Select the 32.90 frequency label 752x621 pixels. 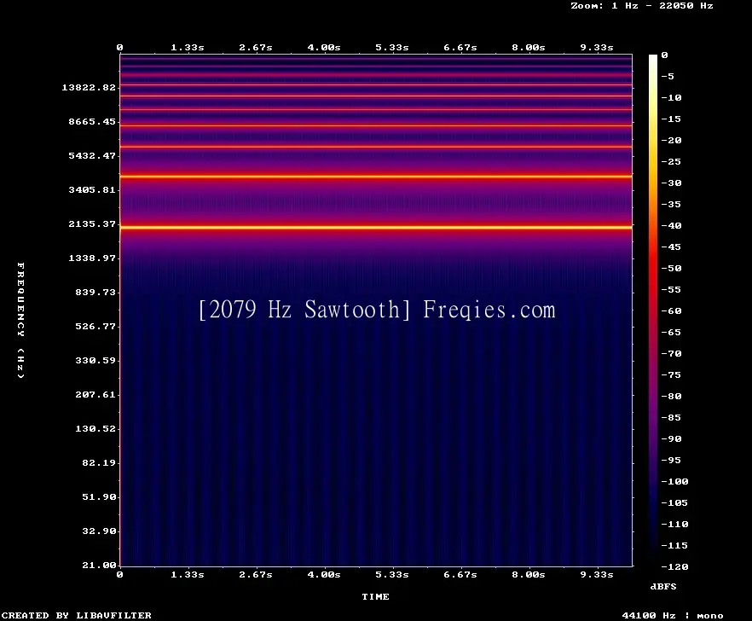point(99,531)
